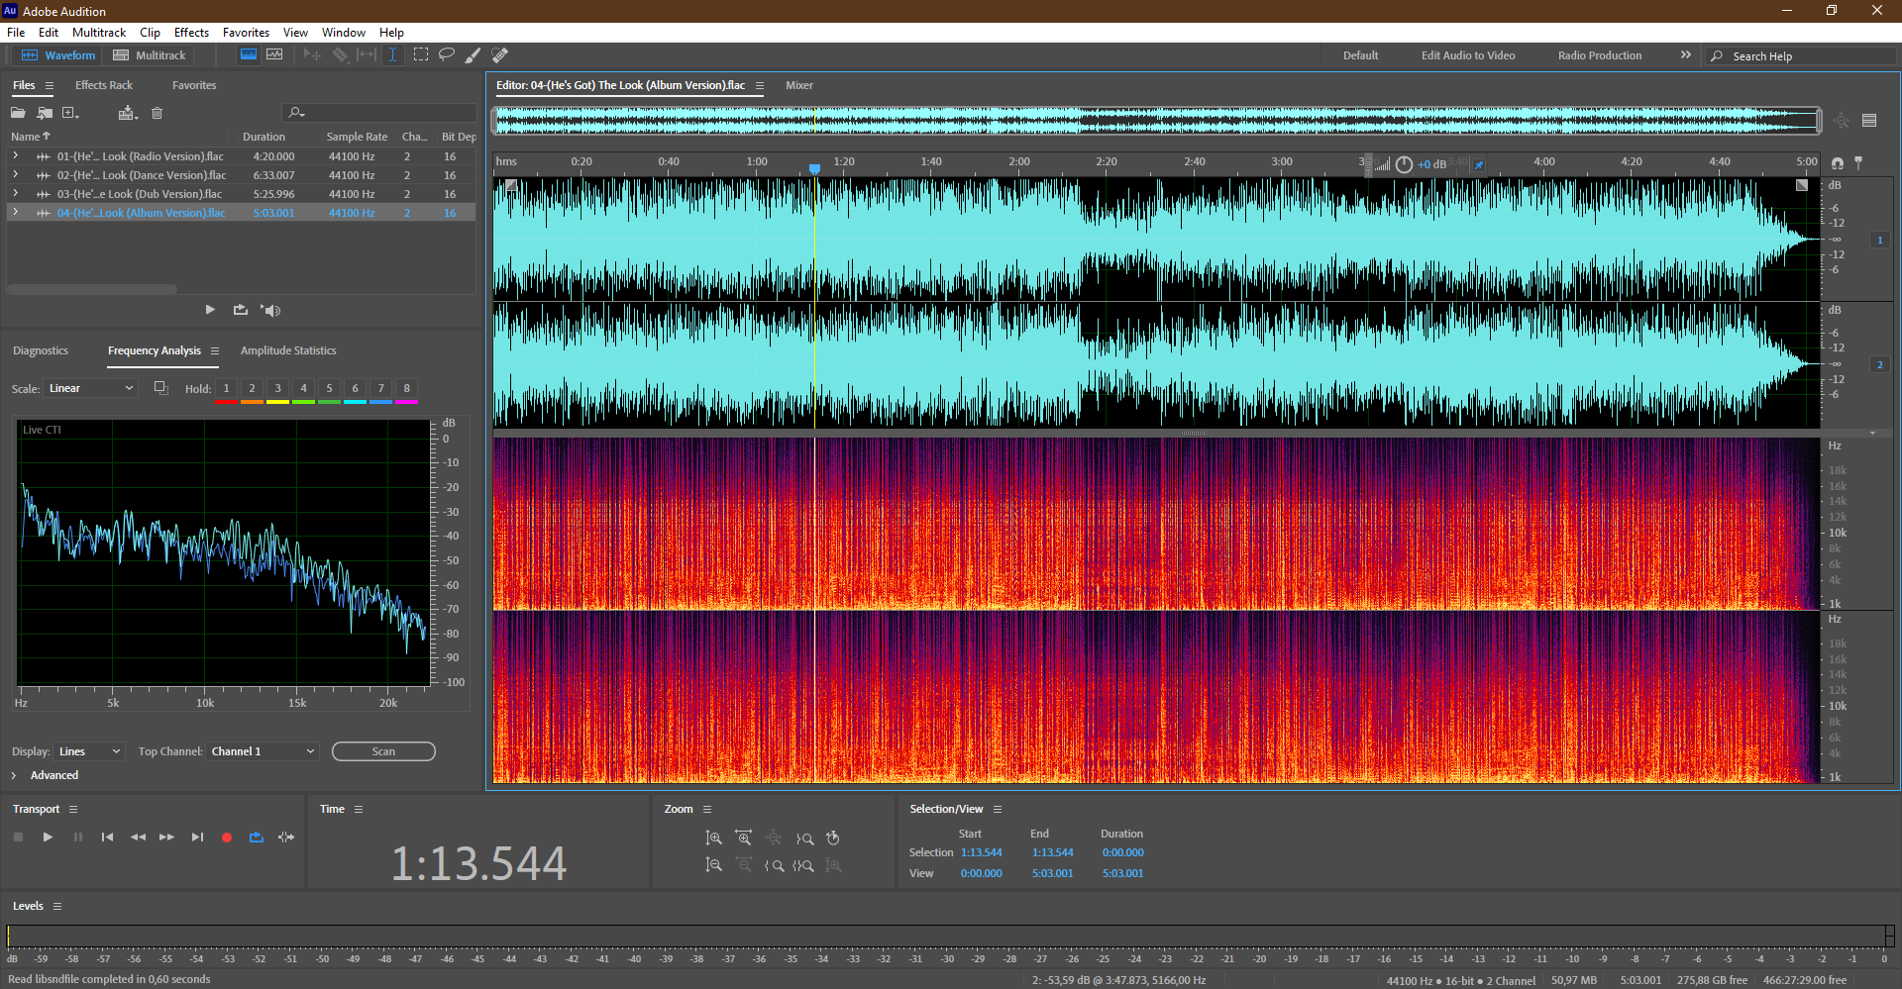The image size is (1902, 989).
Task: Switch to the Mixer tab
Action: pyautogui.click(x=799, y=85)
